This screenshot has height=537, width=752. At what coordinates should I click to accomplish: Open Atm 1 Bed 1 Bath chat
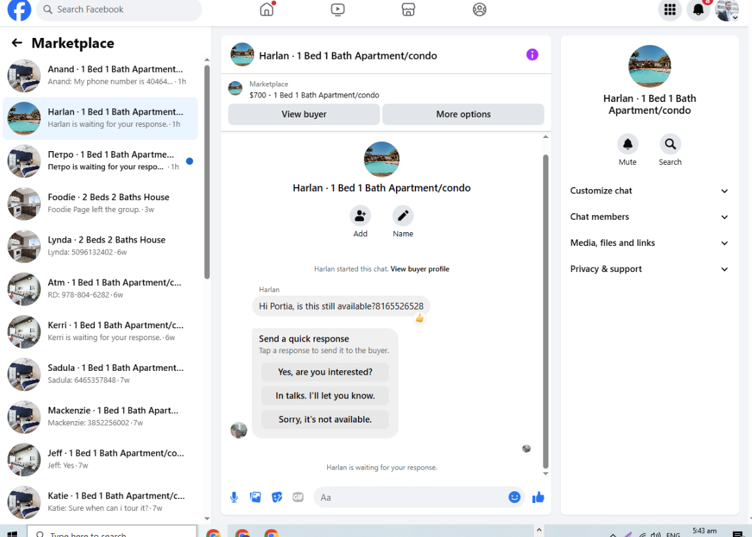(100, 289)
